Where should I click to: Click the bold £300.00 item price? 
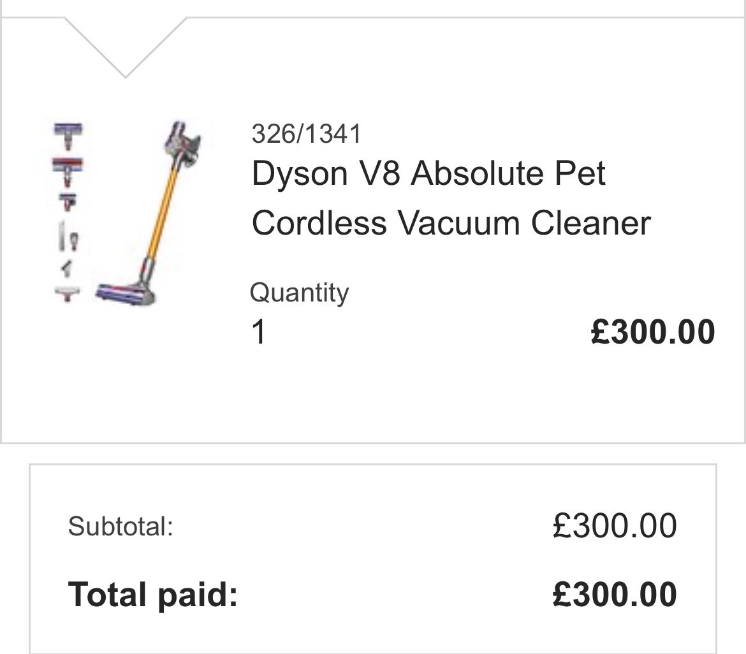pyautogui.click(x=652, y=332)
